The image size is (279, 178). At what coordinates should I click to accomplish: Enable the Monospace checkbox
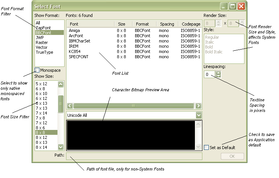coord(37,70)
